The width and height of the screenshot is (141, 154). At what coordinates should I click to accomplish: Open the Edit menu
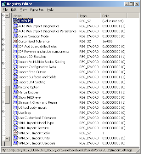14,10
